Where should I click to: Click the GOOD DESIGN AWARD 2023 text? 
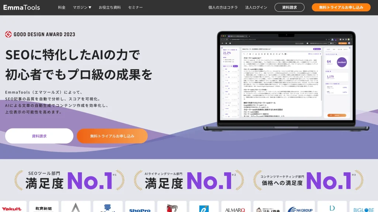44,34
